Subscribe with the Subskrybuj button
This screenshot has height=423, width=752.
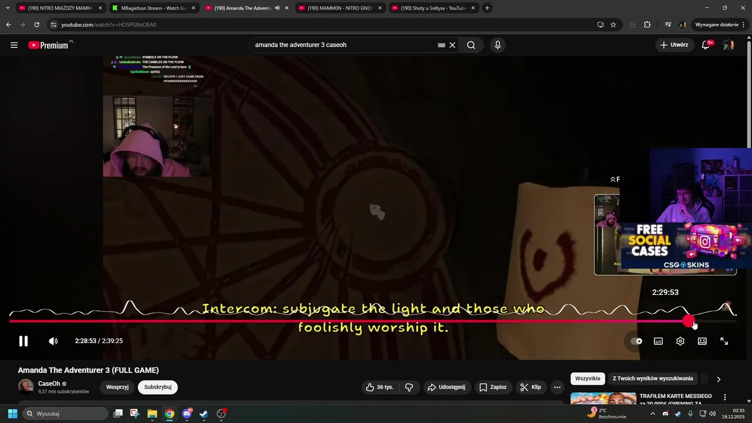click(x=158, y=387)
